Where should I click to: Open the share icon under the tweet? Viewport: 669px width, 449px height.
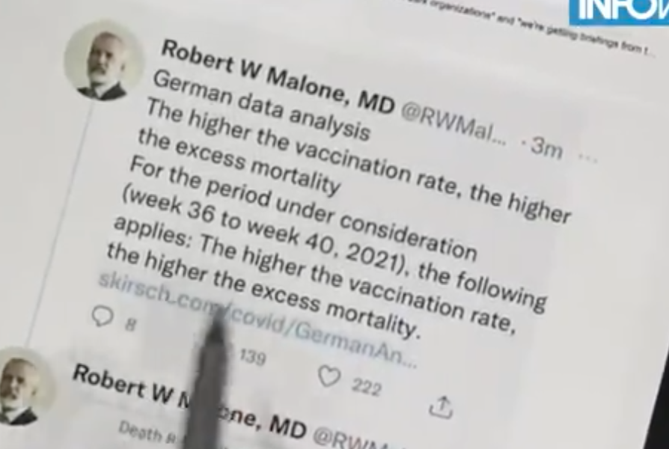tap(441, 407)
